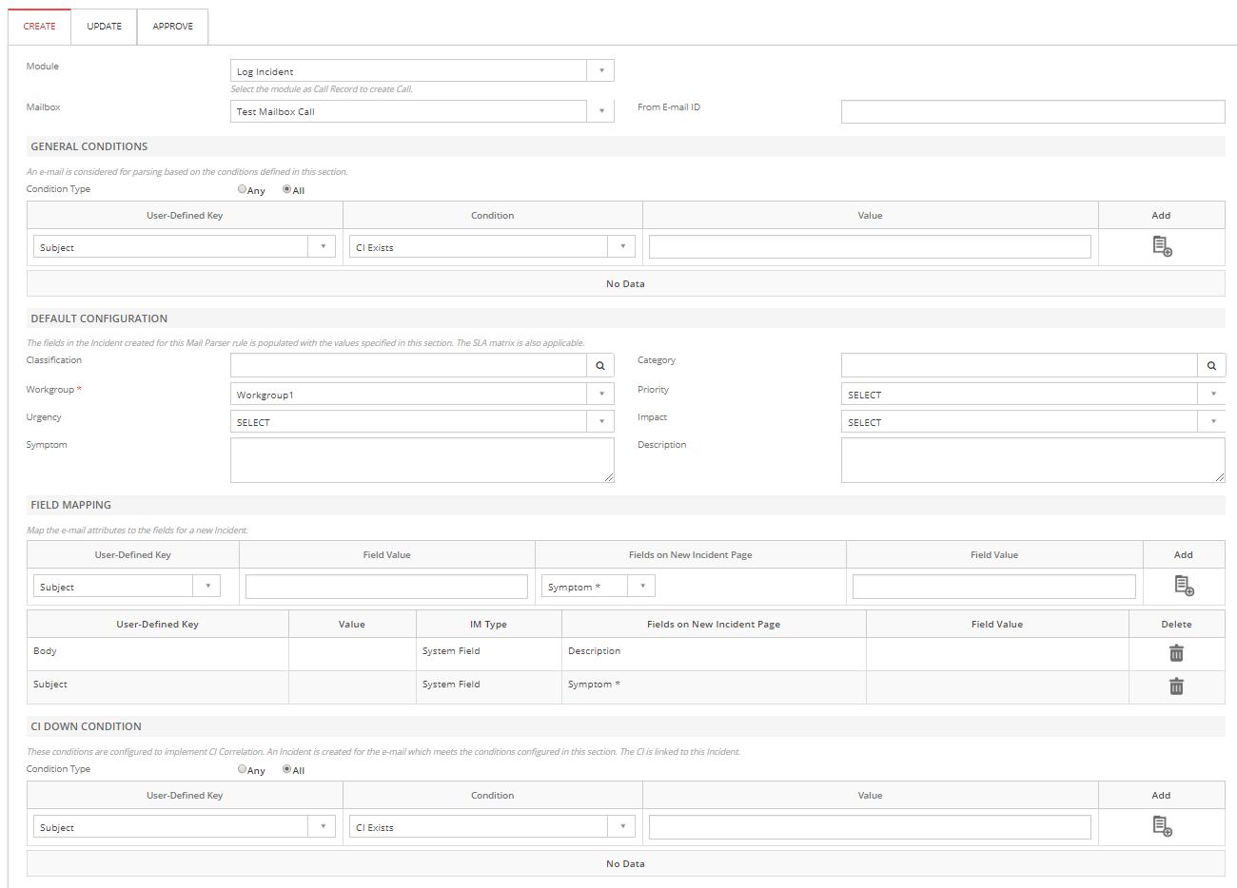Switch to the APPROVE tab

click(173, 27)
